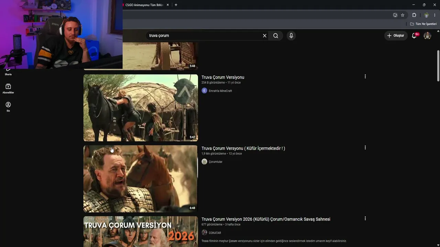Open the YouTube account avatar menu
This screenshot has height=247, width=440.
(x=427, y=36)
